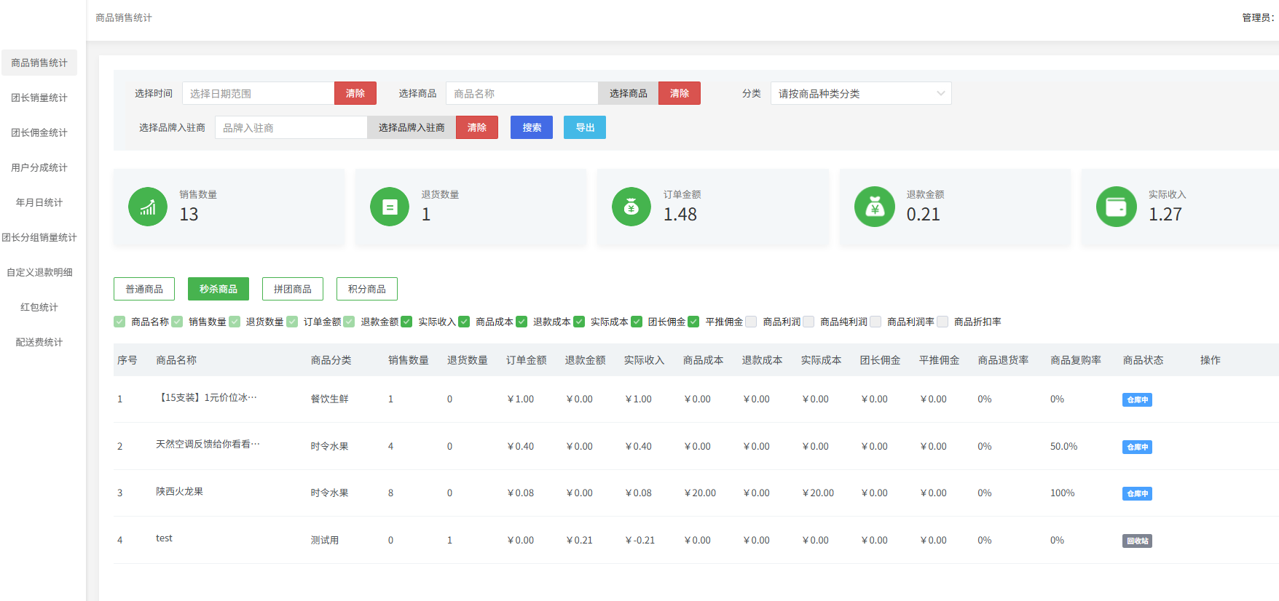Viewport: 1279px width, 601px height.
Task: Switch to the 拼团商品 tab
Action: (293, 289)
